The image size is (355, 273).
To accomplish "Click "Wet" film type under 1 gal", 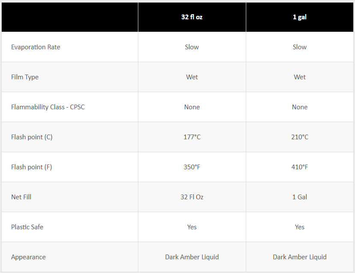I will [x=300, y=77].
